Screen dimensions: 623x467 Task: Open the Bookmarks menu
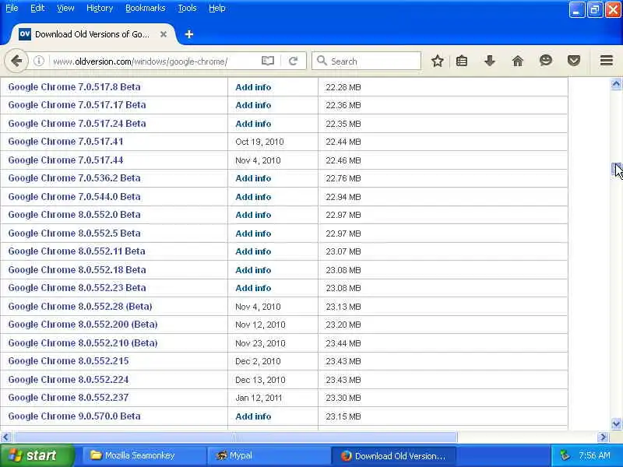point(146,8)
